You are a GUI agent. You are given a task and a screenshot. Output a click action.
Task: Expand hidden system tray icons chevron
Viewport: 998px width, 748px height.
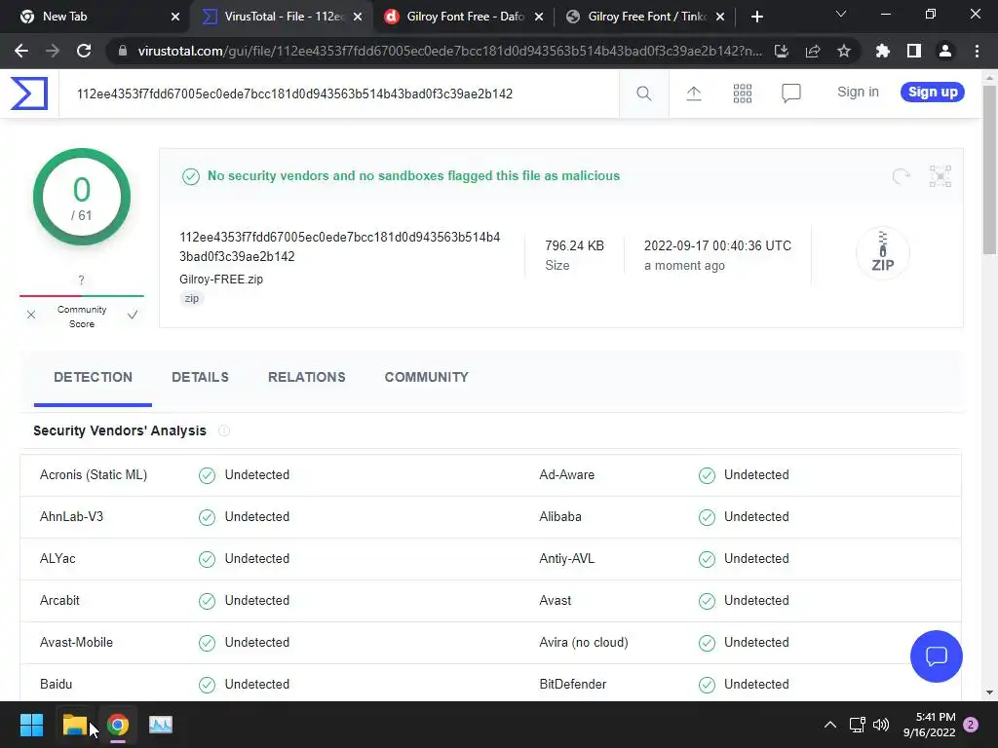click(830, 725)
